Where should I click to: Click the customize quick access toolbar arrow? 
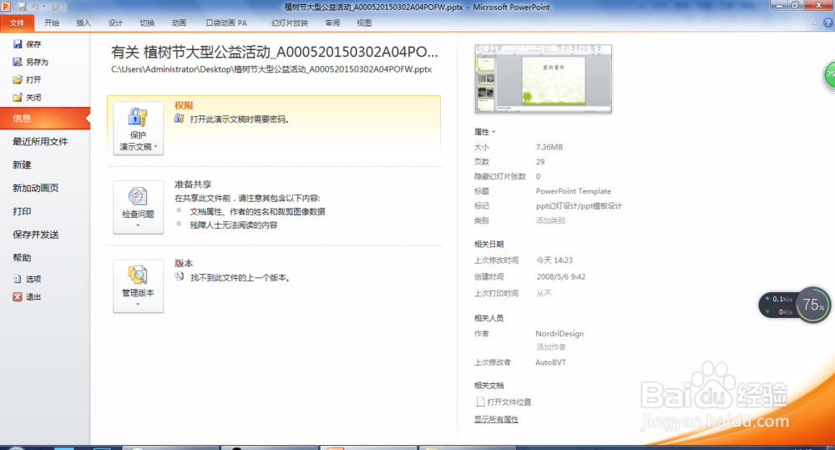pos(68,7)
